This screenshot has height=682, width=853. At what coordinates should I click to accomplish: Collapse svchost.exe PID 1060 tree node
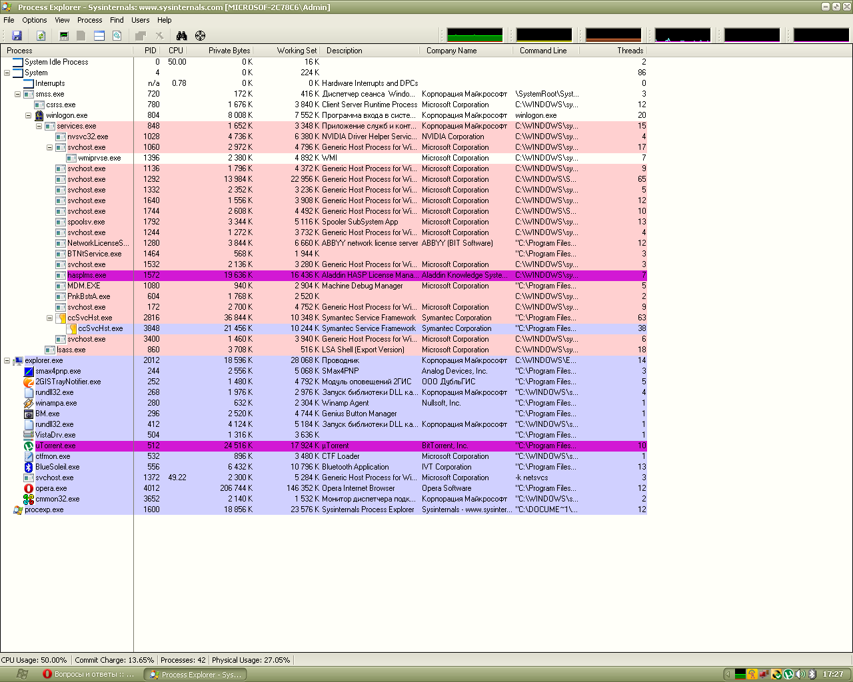click(x=49, y=147)
